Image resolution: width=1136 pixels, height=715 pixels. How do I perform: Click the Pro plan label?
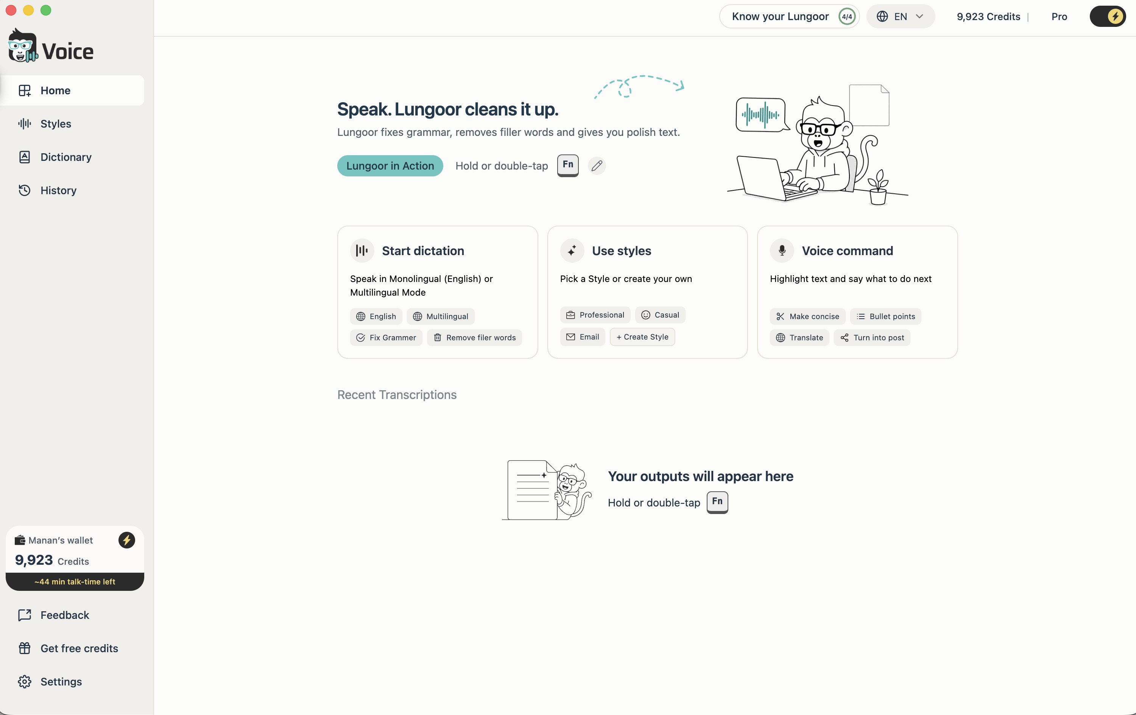pyautogui.click(x=1059, y=17)
